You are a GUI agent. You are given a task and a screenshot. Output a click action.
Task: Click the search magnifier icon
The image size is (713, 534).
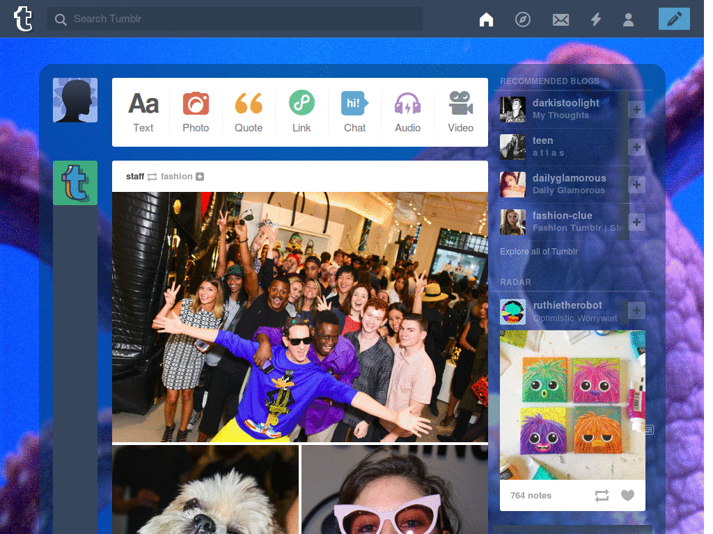(61, 19)
